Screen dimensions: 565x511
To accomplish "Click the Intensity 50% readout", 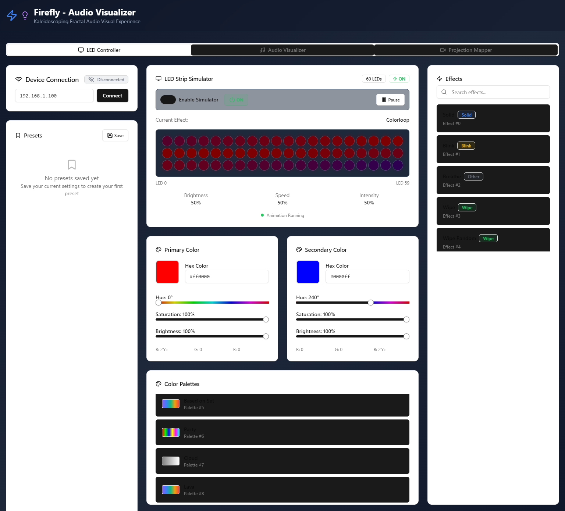I will (369, 199).
